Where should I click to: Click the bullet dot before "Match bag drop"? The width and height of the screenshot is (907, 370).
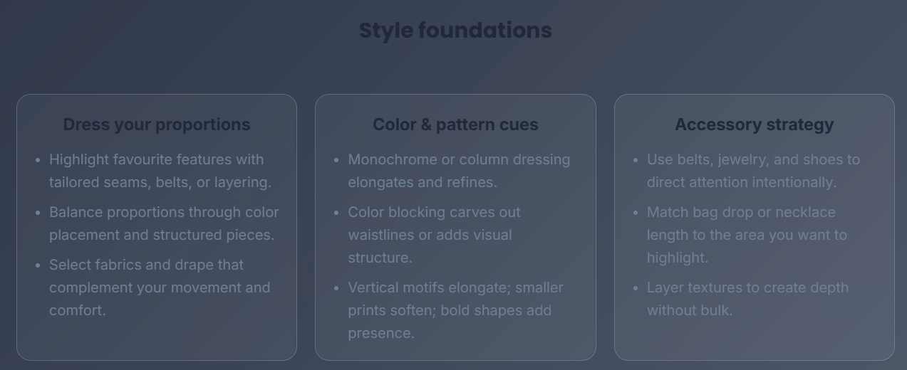click(x=636, y=213)
